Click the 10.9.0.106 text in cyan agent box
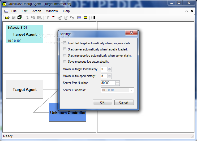 click(14, 41)
